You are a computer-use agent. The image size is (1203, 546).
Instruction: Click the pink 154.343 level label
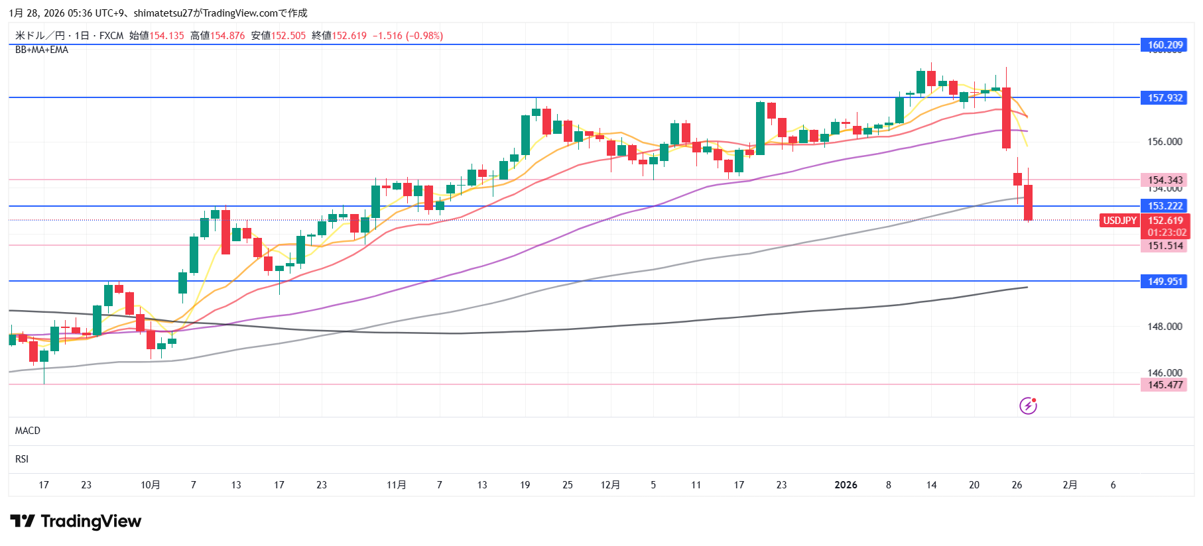tap(1165, 180)
